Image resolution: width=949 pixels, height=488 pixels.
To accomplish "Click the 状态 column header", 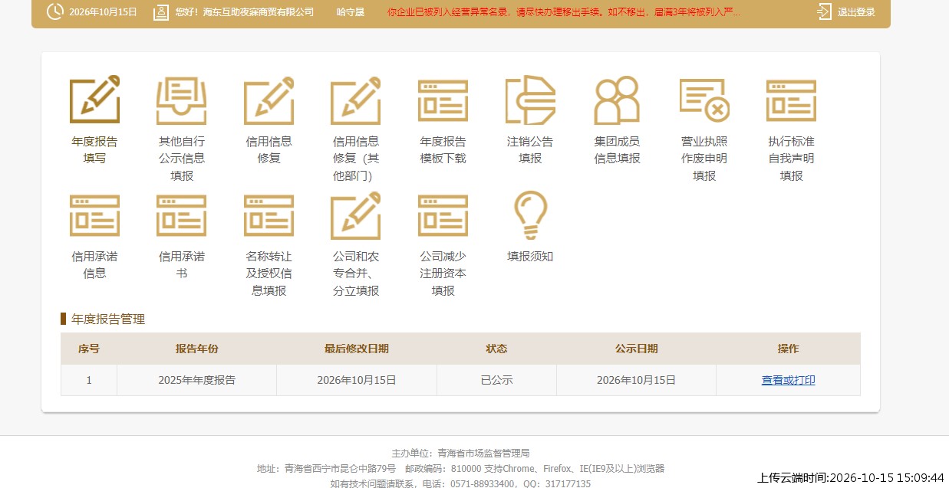I will tap(496, 349).
